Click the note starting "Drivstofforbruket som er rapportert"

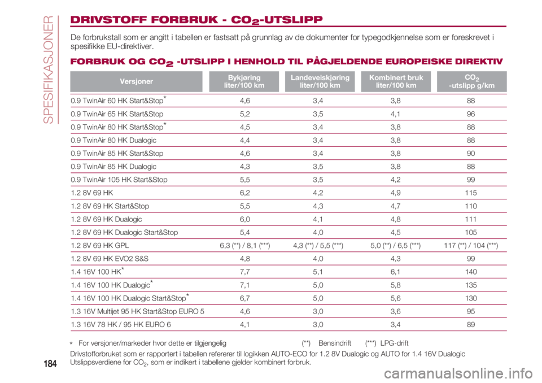[x=268, y=354]
